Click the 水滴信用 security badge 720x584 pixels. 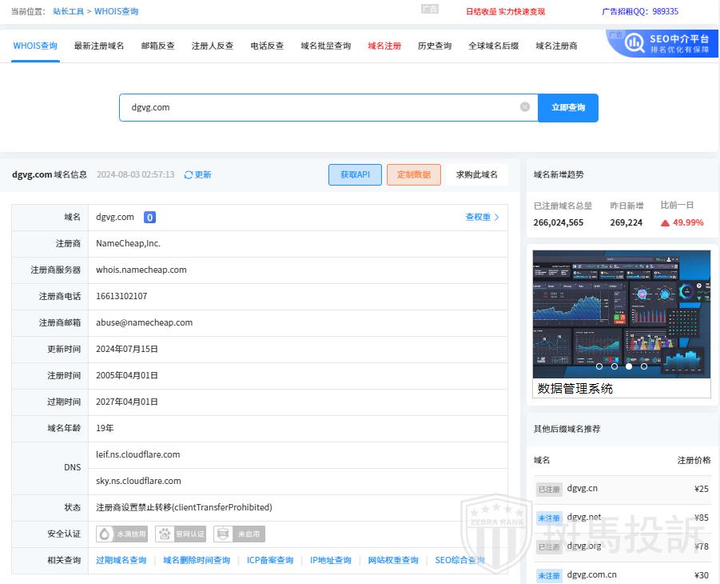coord(122,534)
